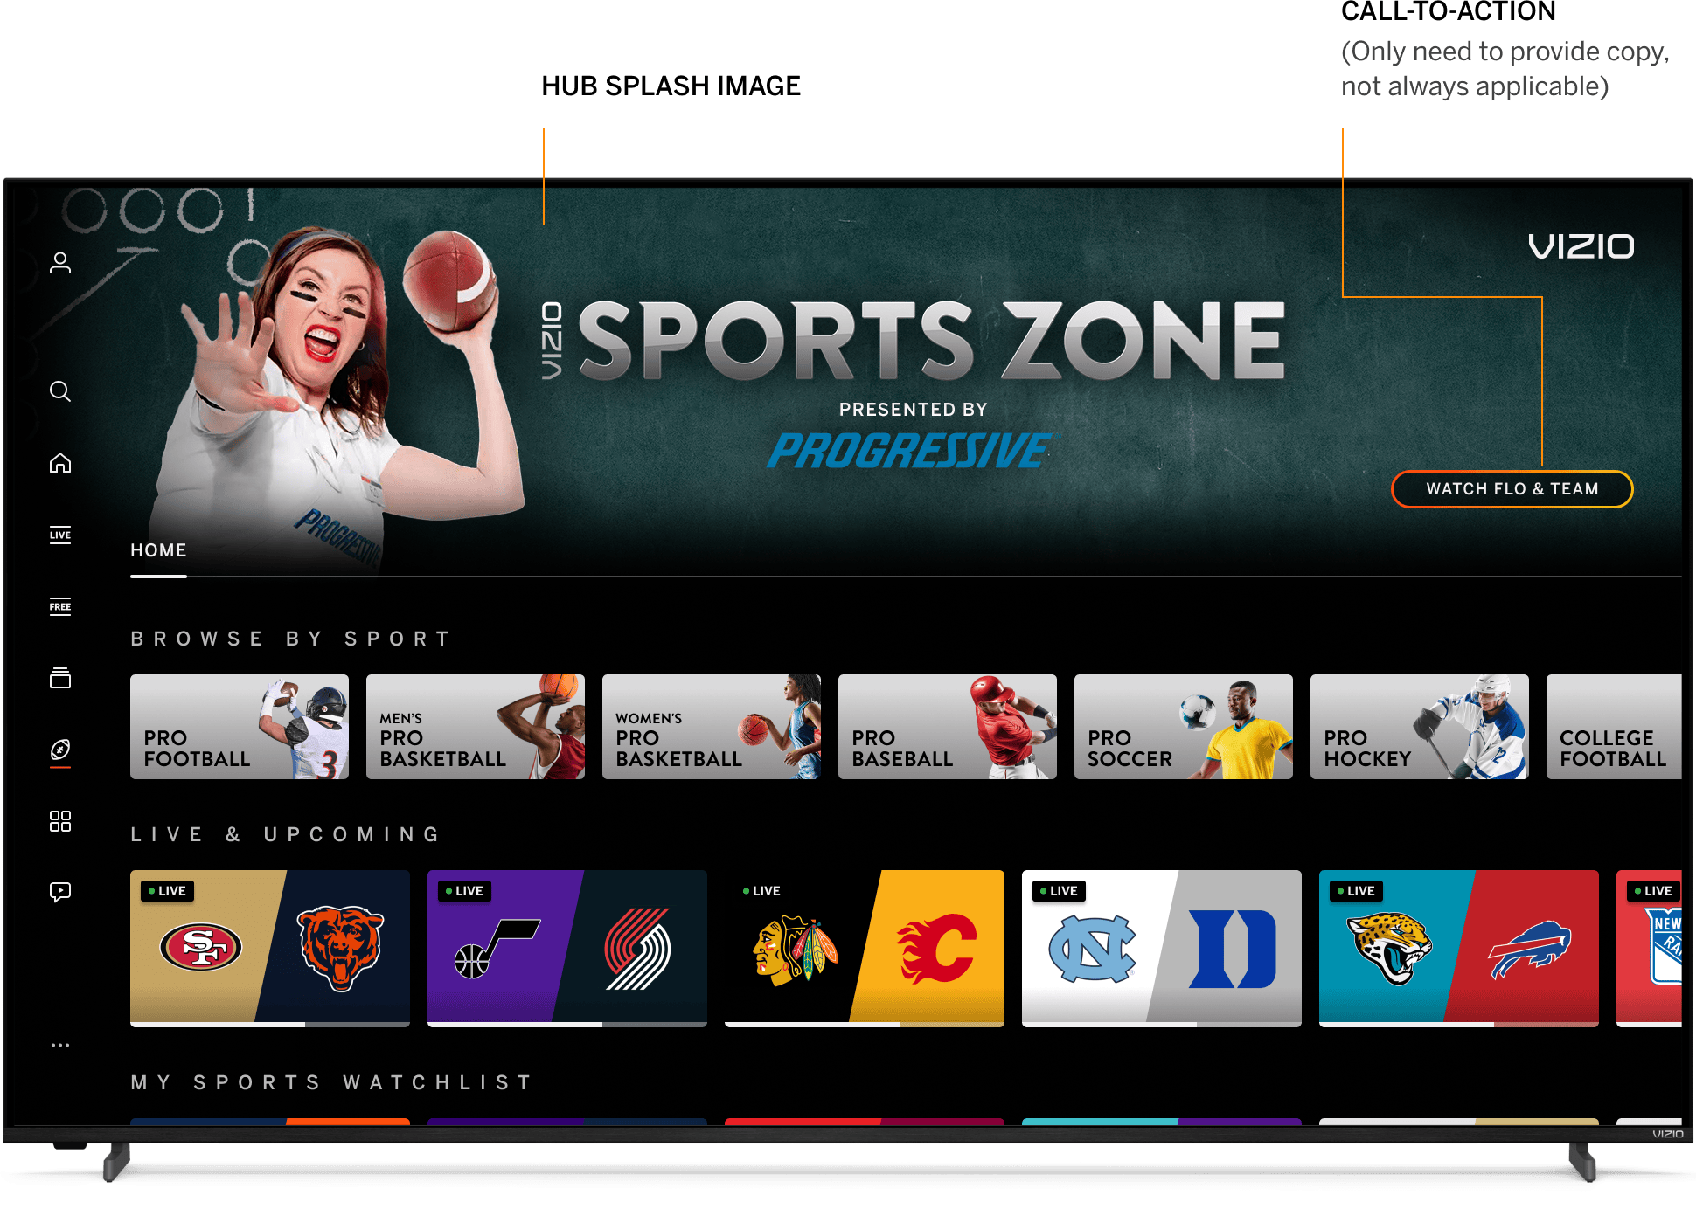Select the football Sports Zone icon
The height and width of the screenshot is (1216, 1696).
click(x=60, y=750)
